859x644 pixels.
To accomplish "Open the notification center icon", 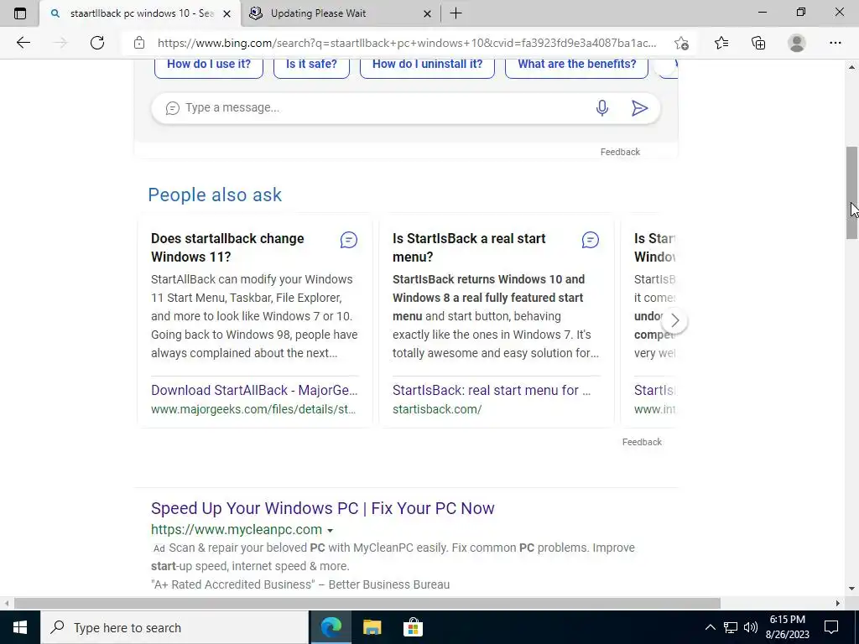I will coord(831,627).
